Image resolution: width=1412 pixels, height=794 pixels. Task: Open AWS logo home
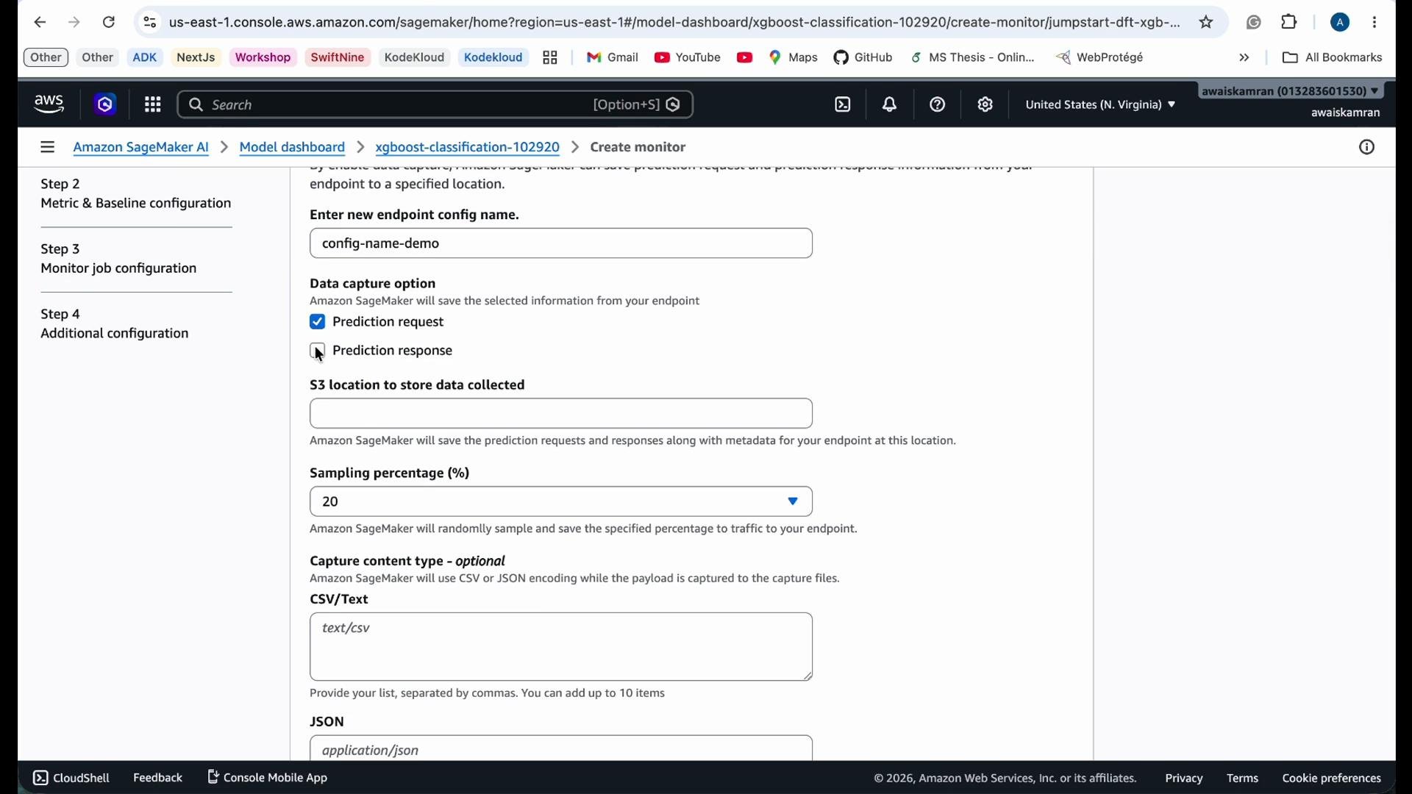tap(49, 105)
